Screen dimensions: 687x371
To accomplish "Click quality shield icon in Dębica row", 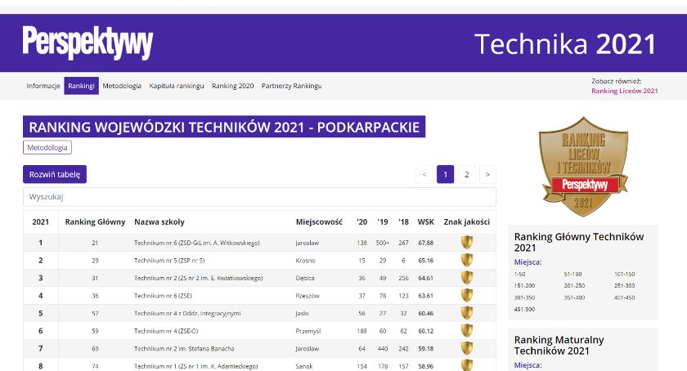I will pyautogui.click(x=467, y=278).
